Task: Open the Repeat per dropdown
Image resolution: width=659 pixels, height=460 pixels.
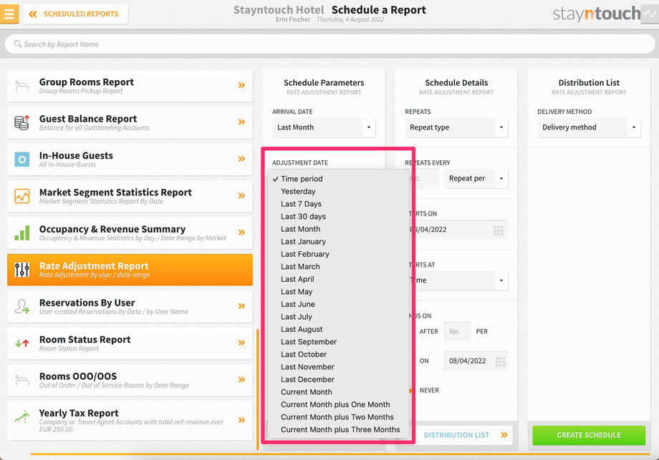Action: (x=476, y=178)
